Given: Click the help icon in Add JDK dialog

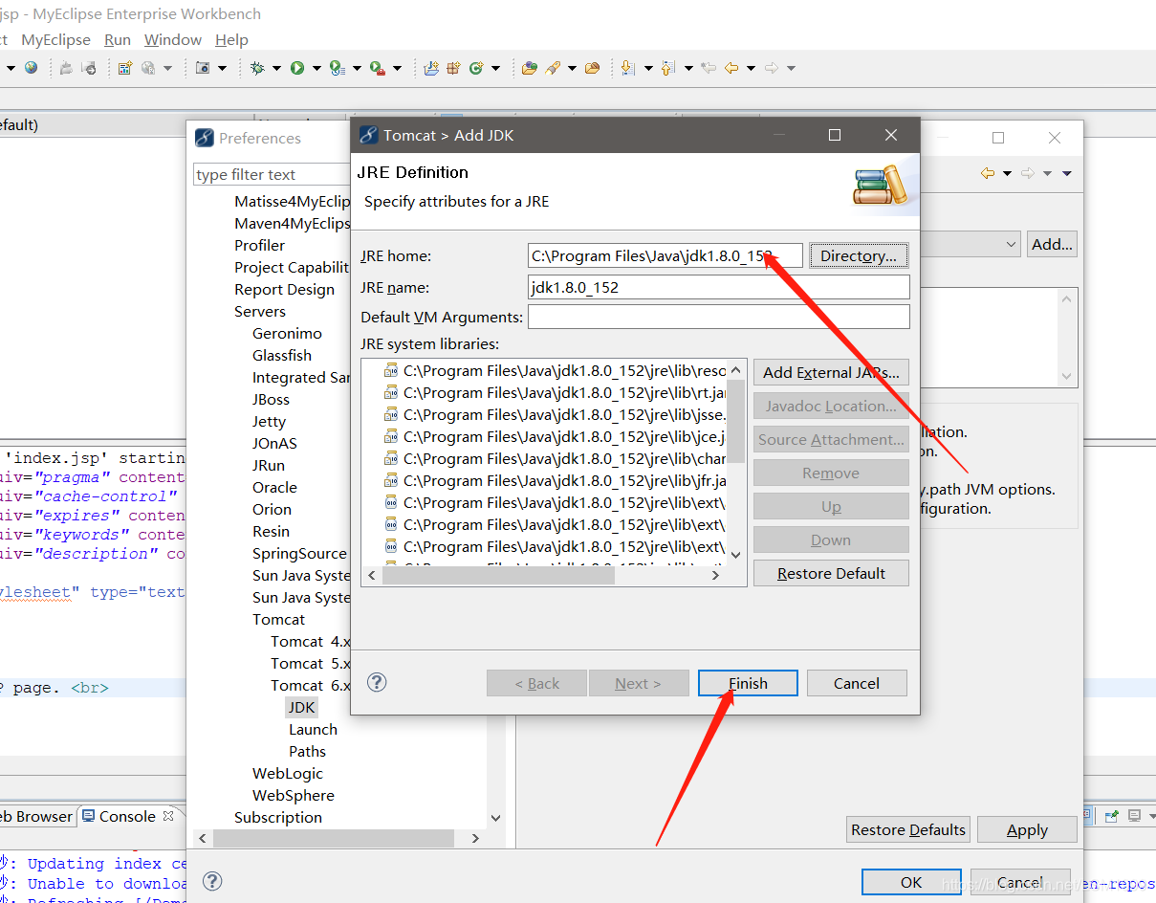Looking at the screenshot, I should pos(378,682).
